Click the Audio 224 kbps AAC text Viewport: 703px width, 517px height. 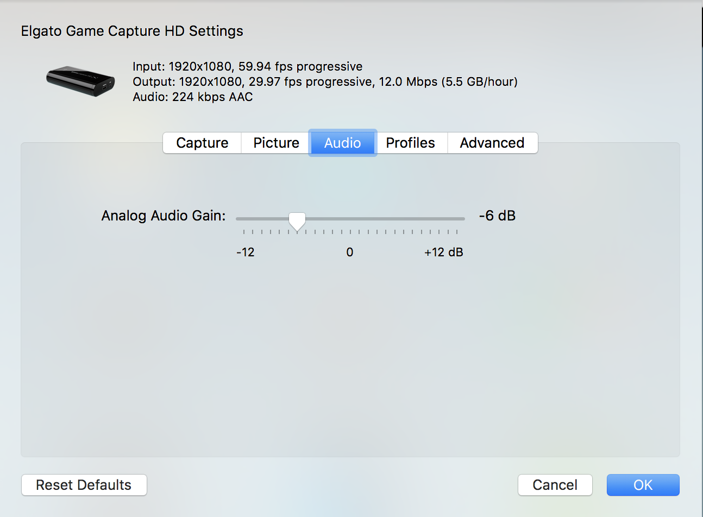tap(193, 97)
